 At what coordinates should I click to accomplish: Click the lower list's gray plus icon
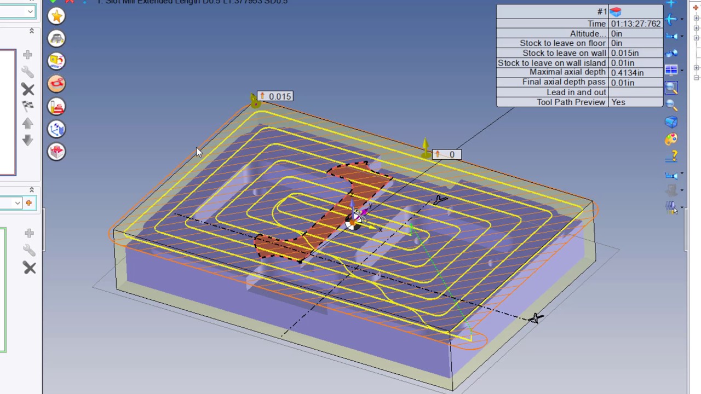click(x=29, y=233)
